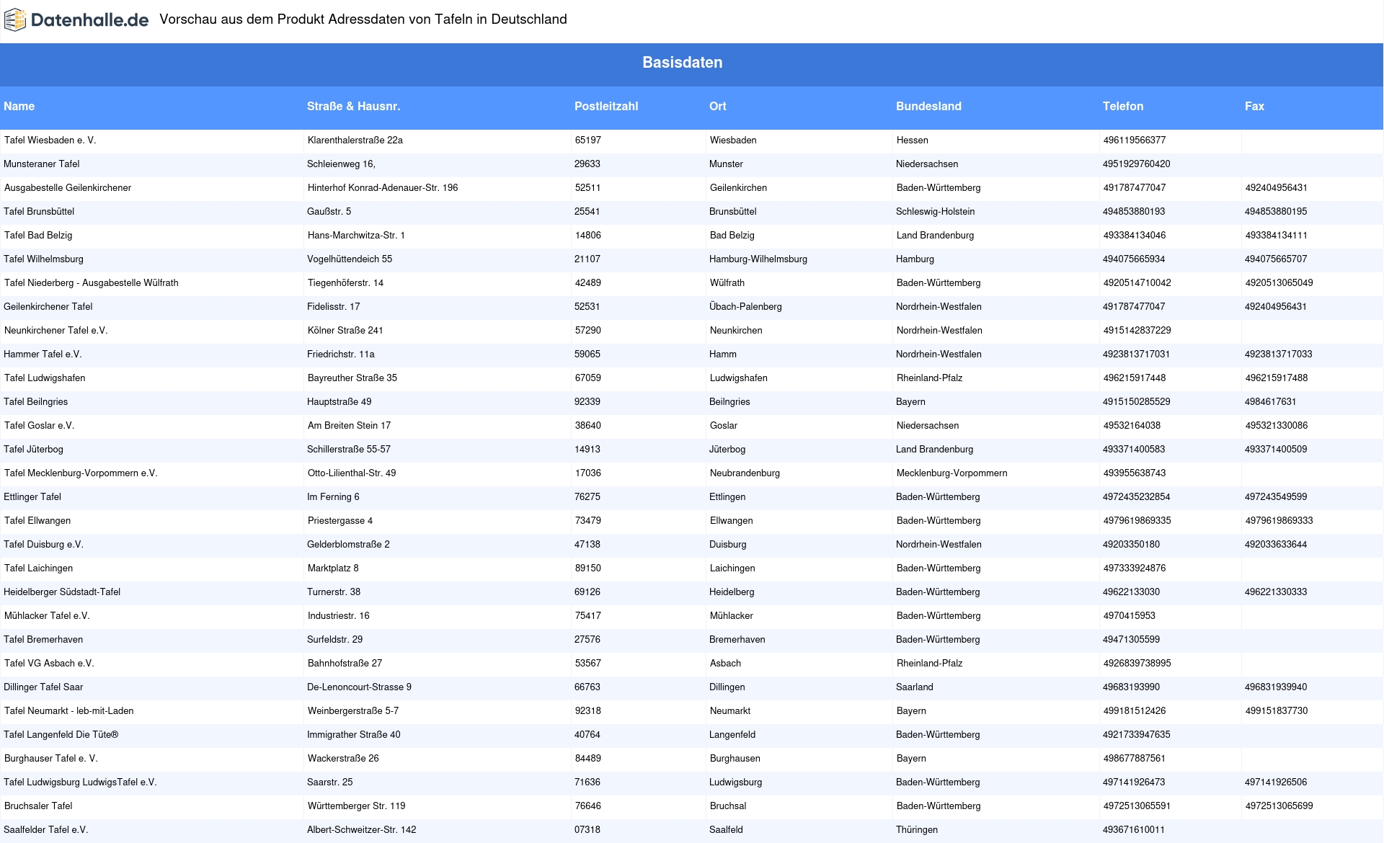The height and width of the screenshot is (843, 1384).
Task: Click the Tafel Bremerhaven name
Action: (x=43, y=640)
